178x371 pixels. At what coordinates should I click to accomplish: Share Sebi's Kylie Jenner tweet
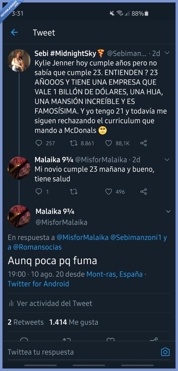tap(144, 143)
